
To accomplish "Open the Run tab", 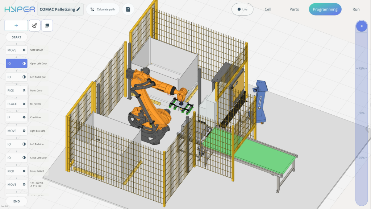I will pos(356,9).
